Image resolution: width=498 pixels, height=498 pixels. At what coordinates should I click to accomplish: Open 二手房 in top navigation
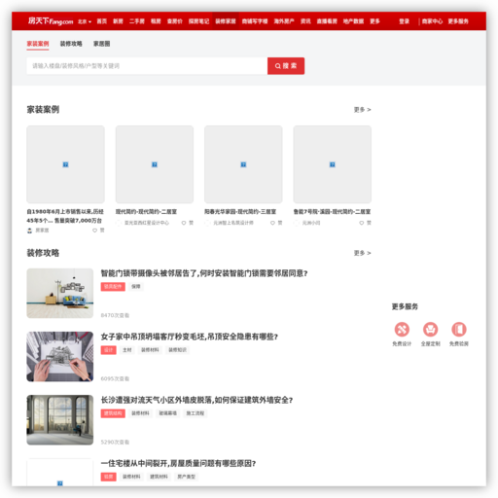click(137, 21)
